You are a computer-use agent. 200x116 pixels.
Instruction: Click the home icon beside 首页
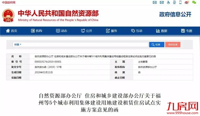pyautogui.click(x=8, y=31)
